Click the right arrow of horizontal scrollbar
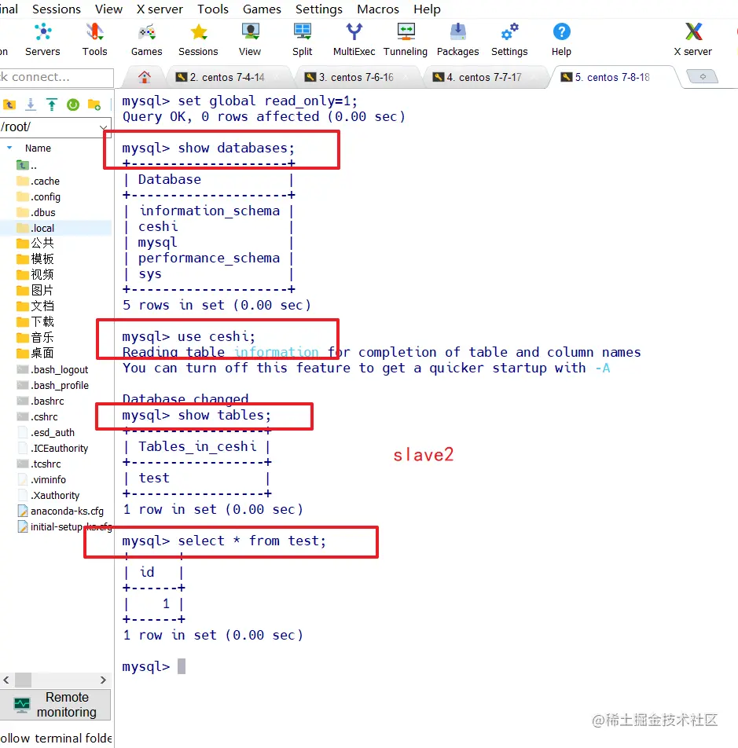738x748 pixels. (x=103, y=680)
